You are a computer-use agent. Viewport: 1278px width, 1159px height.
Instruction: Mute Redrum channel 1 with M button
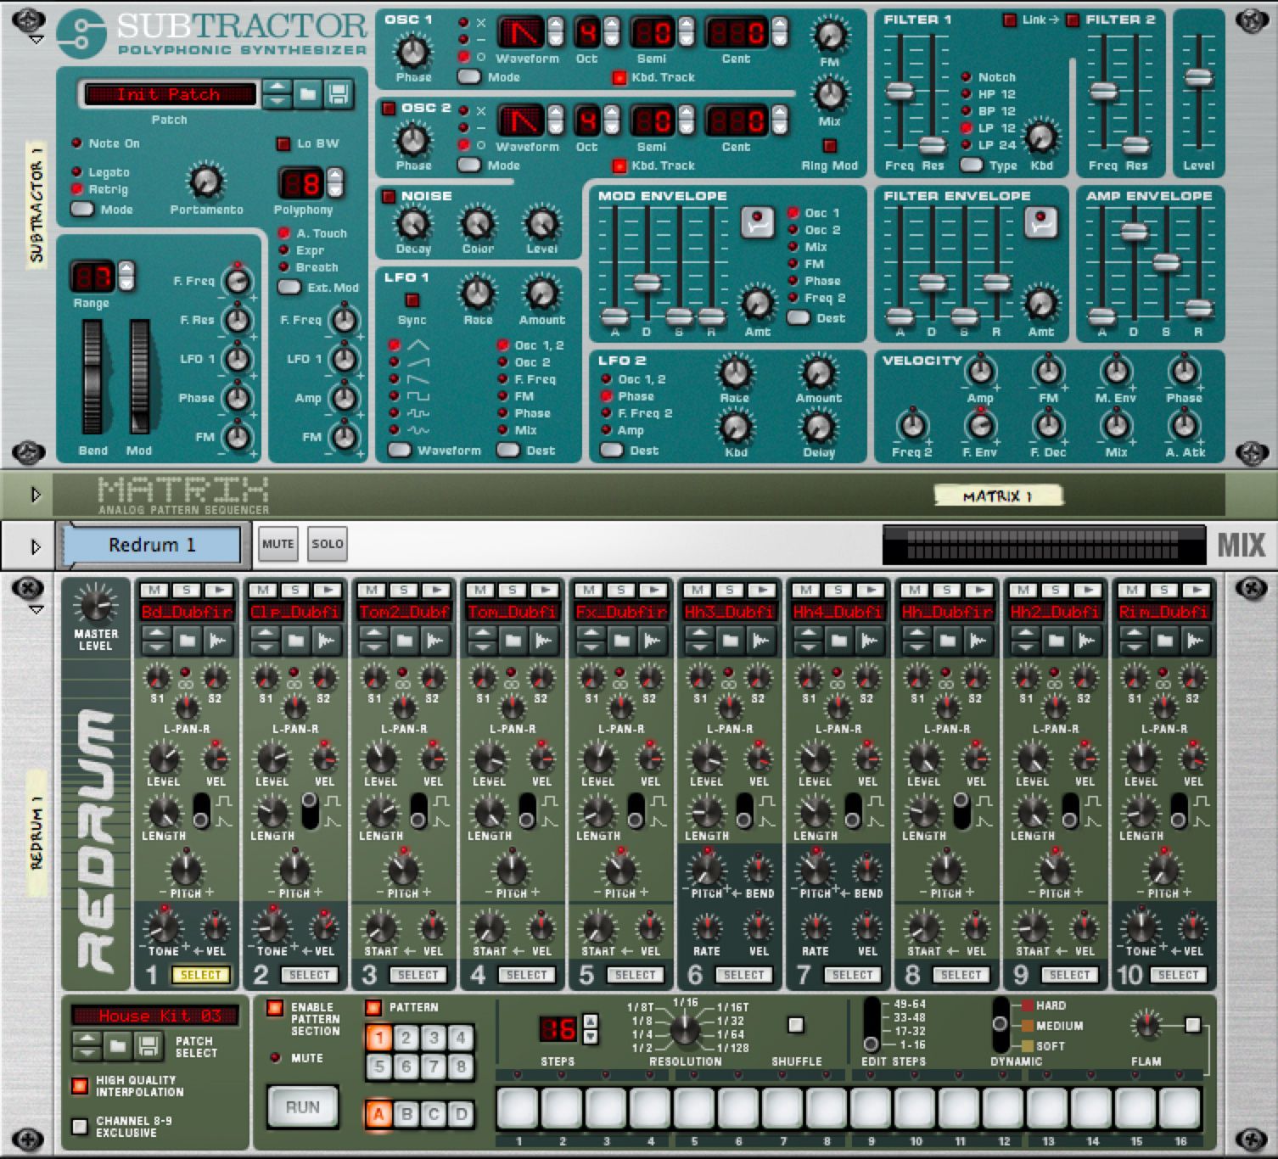[x=154, y=590]
